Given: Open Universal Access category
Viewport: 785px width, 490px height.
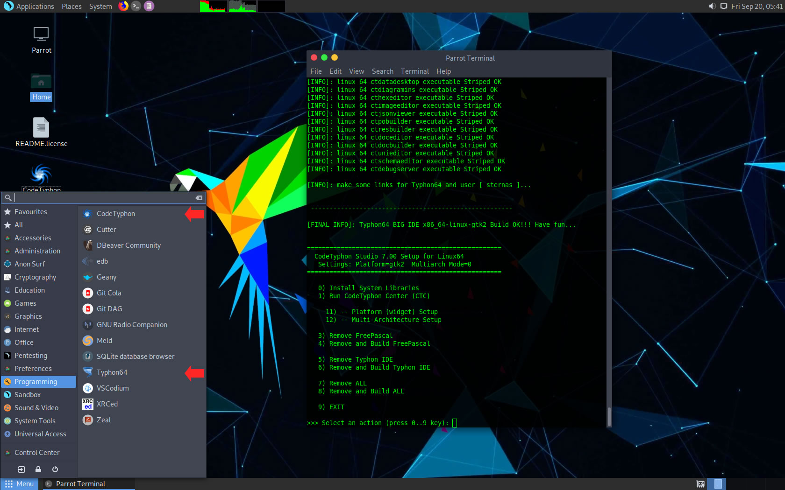Looking at the screenshot, I should 39,434.
